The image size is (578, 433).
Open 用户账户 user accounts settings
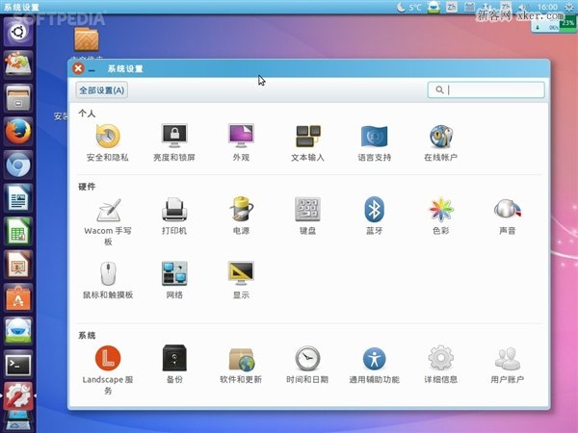(x=508, y=365)
